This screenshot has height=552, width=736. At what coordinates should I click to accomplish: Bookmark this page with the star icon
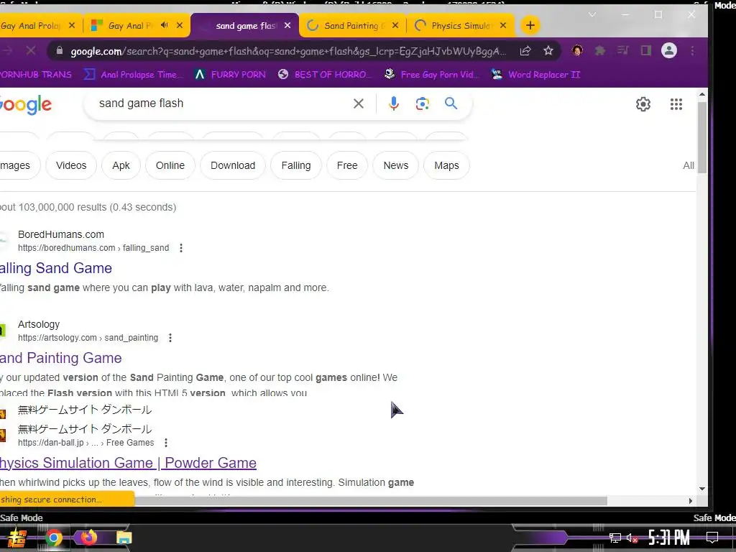point(548,51)
